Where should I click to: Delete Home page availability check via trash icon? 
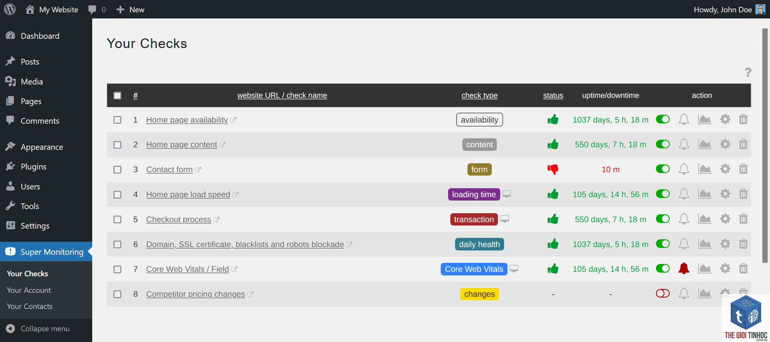point(743,120)
